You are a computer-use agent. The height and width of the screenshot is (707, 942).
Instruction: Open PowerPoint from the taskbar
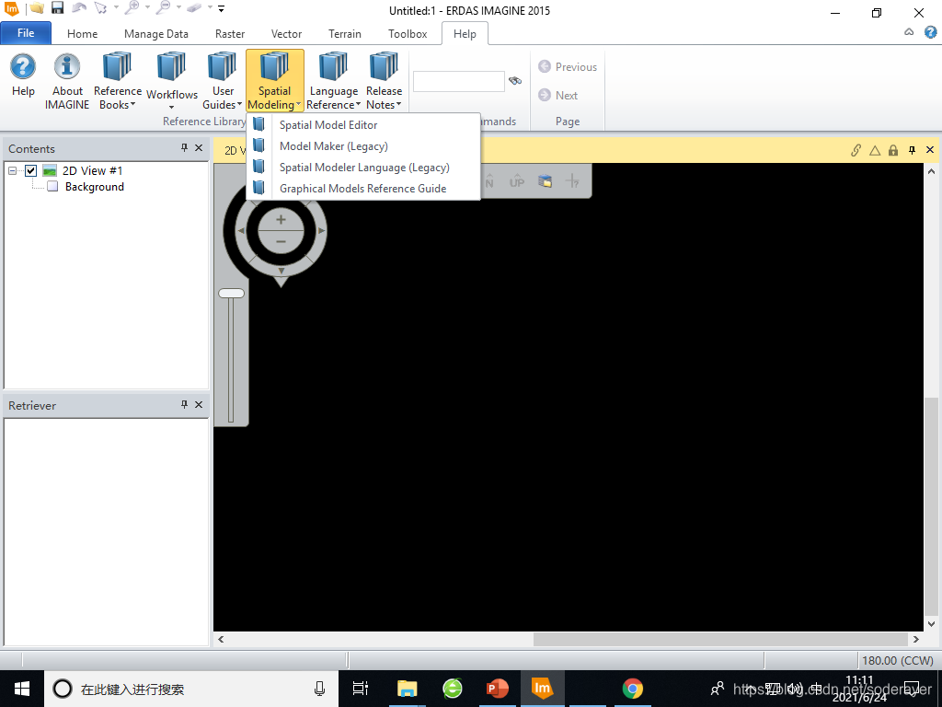pos(498,689)
